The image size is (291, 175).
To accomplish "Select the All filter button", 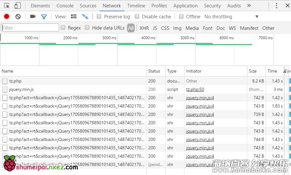I will pyautogui.click(x=131, y=28).
